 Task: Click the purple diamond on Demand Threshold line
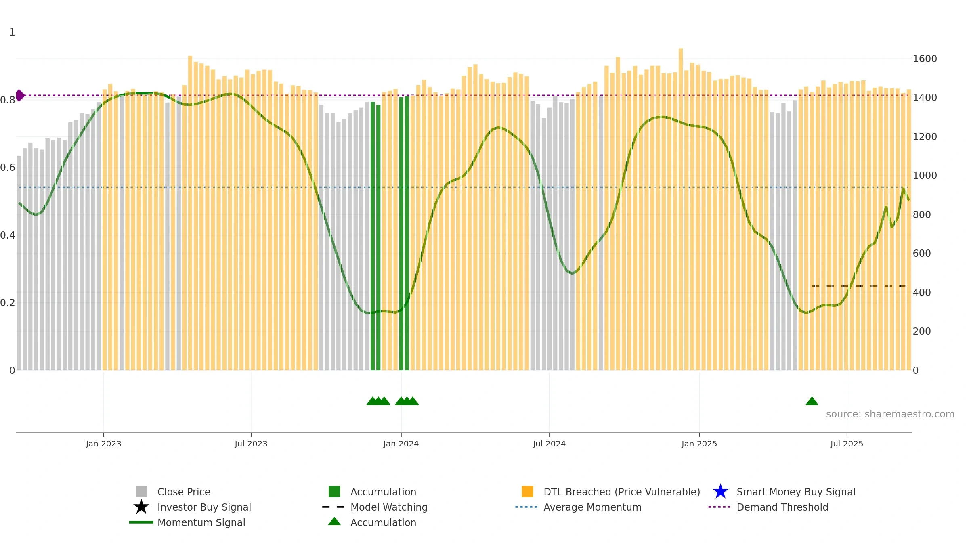[20, 96]
